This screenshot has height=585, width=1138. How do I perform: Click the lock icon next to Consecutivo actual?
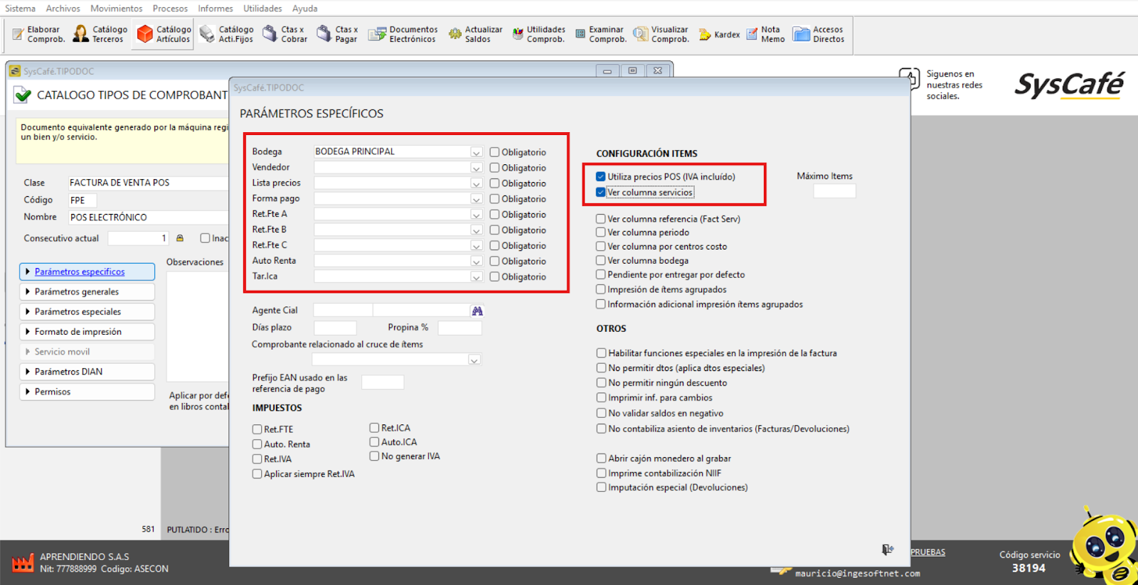(180, 238)
